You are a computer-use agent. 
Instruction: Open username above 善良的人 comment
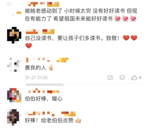pyautogui.click(x=47, y=60)
